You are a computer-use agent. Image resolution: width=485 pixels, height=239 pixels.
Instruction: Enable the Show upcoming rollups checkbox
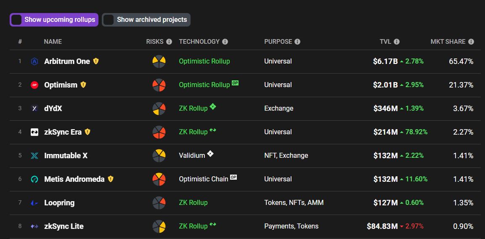click(x=16, y=20)
